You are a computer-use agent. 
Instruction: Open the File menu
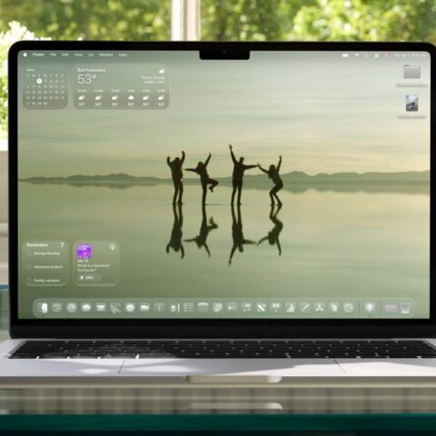(x=53, y=54)
